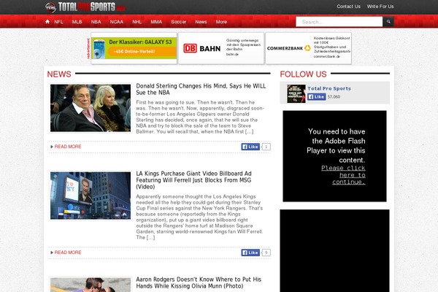Submit search with magnifier icon

click(388, 21)
